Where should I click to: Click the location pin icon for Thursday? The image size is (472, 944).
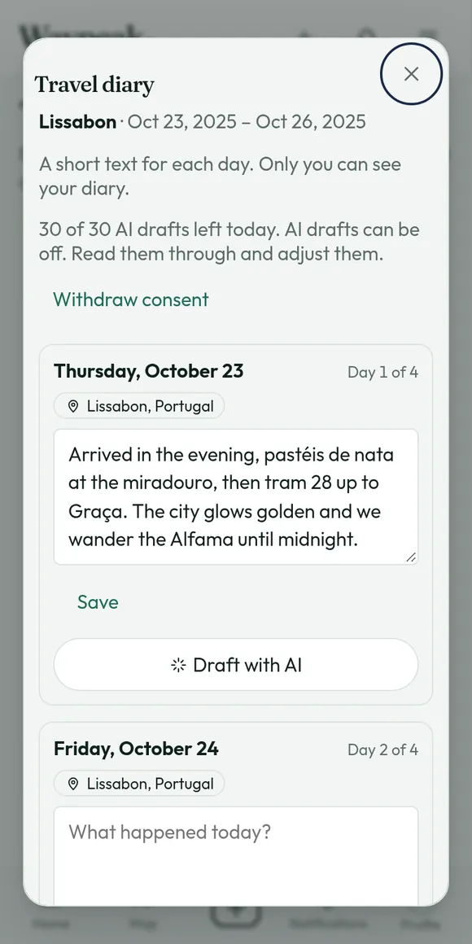point(73,406)
